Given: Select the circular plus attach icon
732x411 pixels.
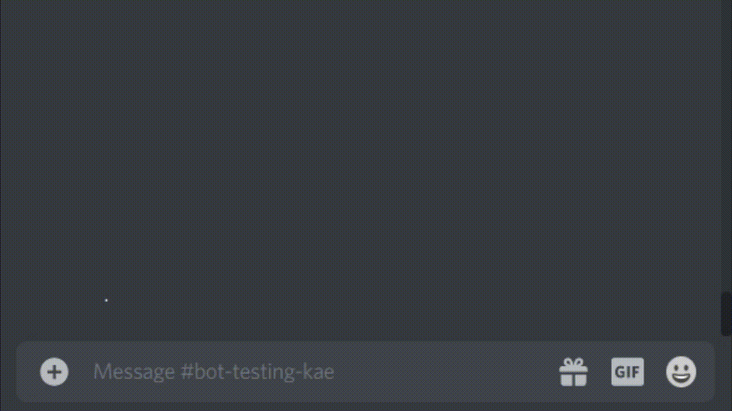Looking at the screenshot, I should [54, 372].
